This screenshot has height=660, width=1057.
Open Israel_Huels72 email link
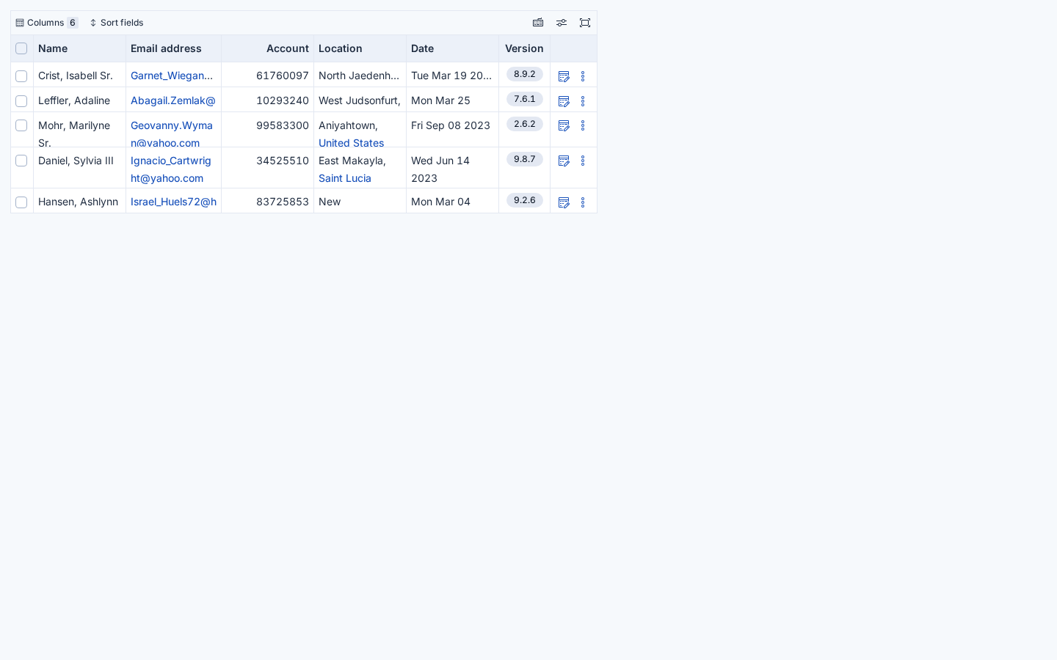click(x=173, y=202)
